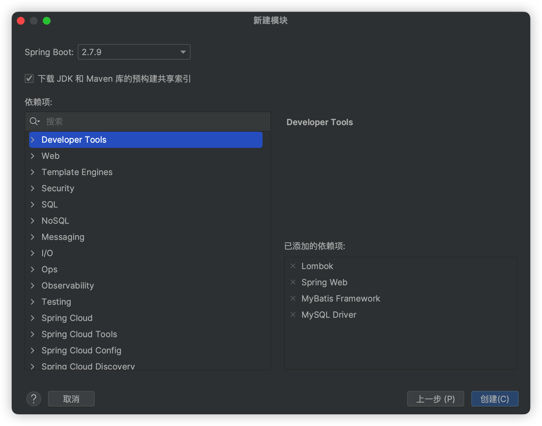542x426 pixels.
Task: Select the Messaging row
Action: (146, 237)
